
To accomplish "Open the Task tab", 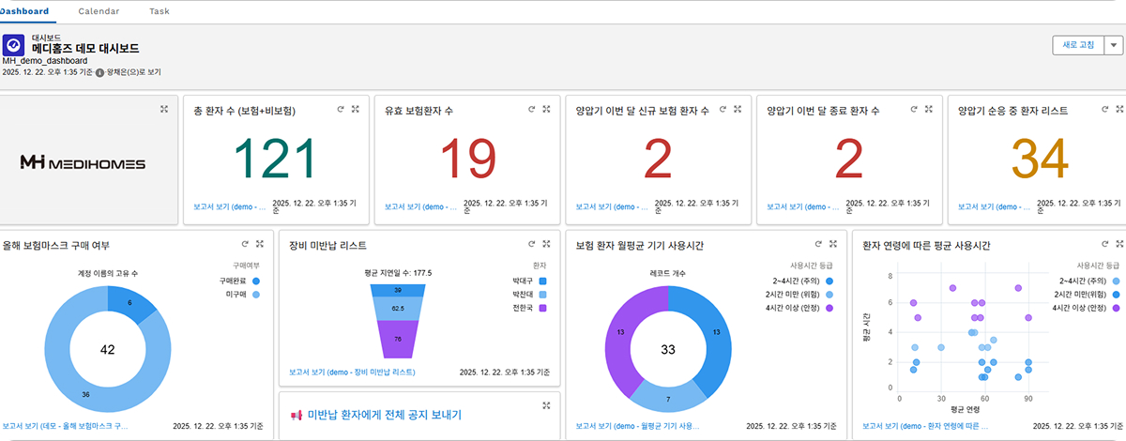I will (160, 11).
